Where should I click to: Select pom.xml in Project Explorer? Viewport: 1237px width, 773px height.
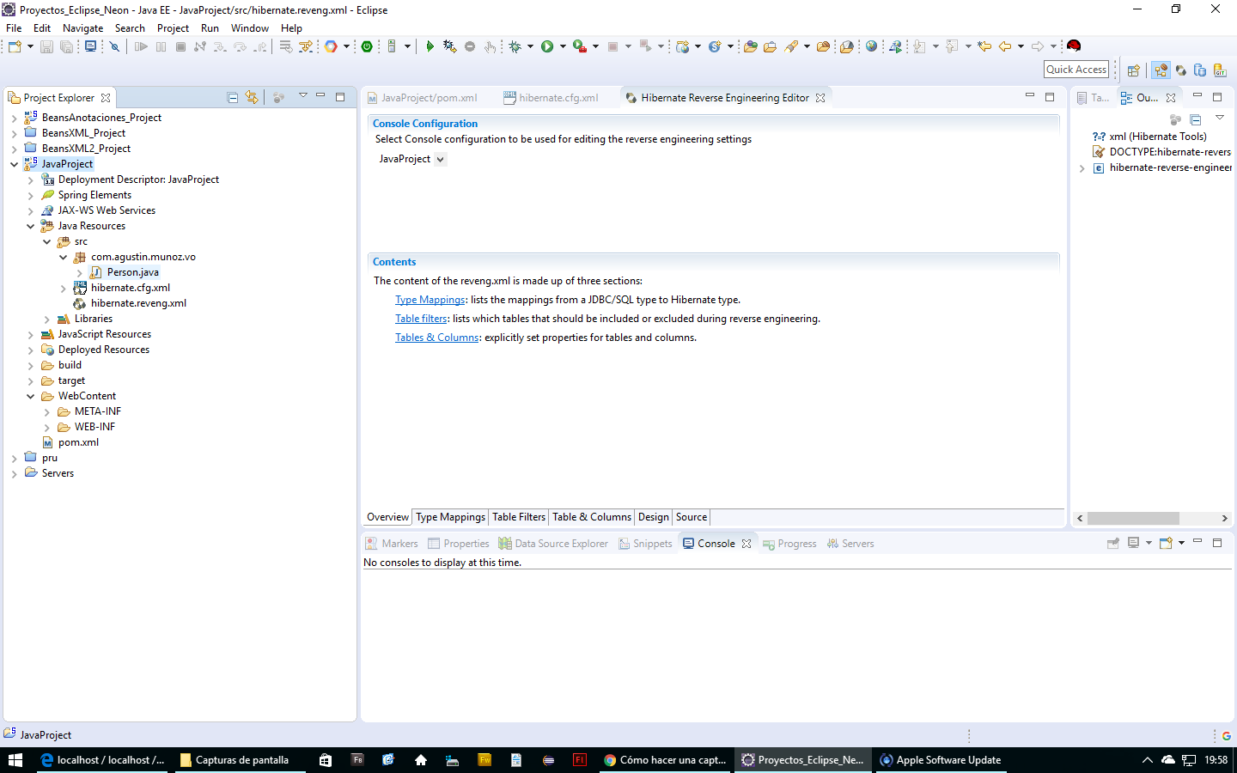pyautogui.click(x=78, y=442)
